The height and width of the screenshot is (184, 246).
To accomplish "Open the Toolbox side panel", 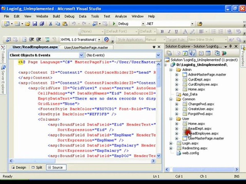I will [x=3, y=54].
